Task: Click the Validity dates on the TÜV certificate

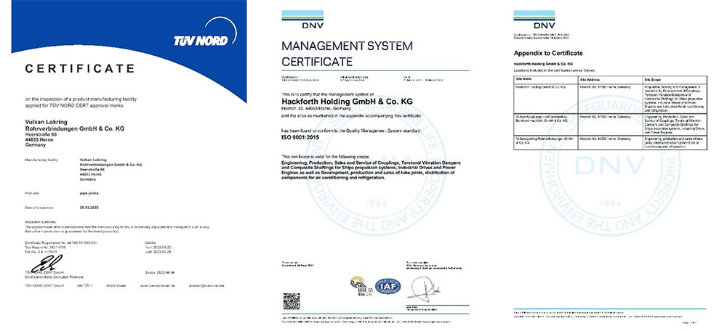Action: pyautogui.click(x=157, y=248)
